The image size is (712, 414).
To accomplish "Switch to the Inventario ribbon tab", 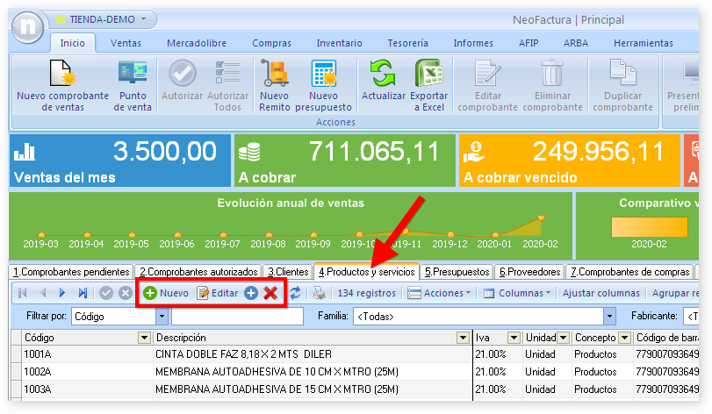I will tap(338, 43).
